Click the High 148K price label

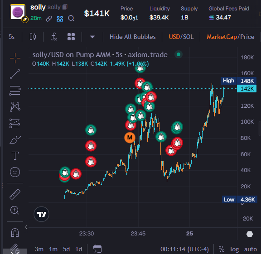[x=238, y=81]
